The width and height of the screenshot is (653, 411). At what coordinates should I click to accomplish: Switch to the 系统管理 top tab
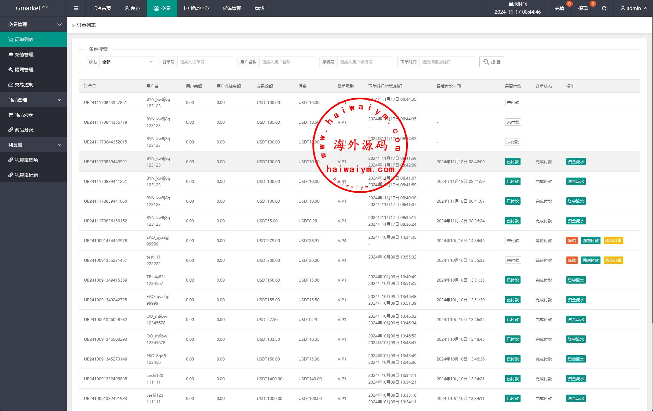point(231,8)
